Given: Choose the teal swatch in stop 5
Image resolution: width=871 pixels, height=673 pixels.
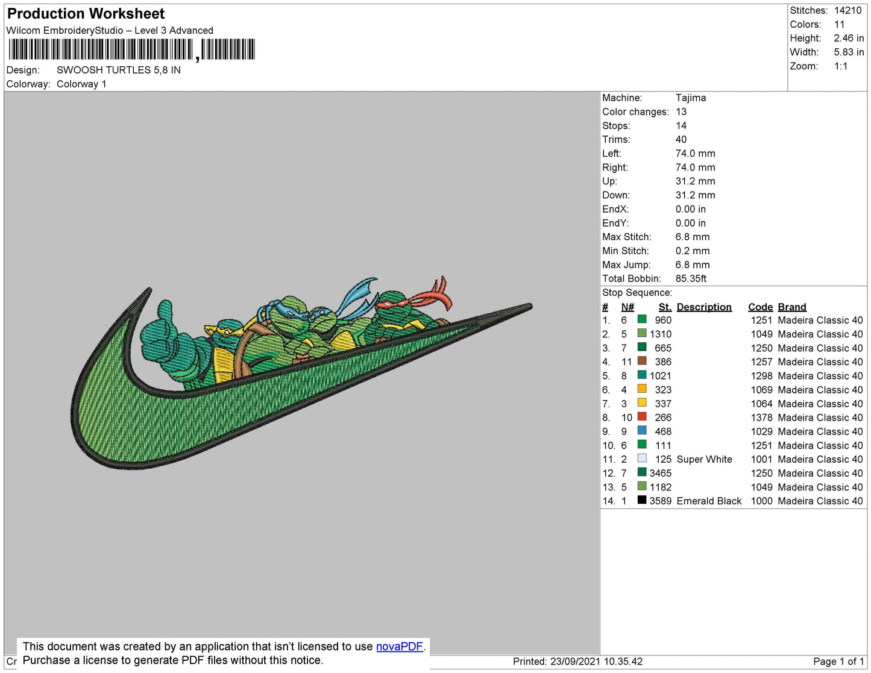Looking at the screenshot, I should point(642,375).
